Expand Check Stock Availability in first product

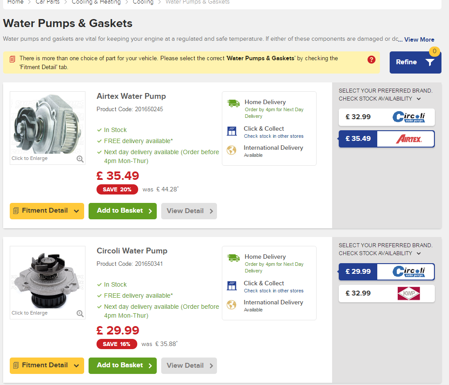[x=419, y=99]
